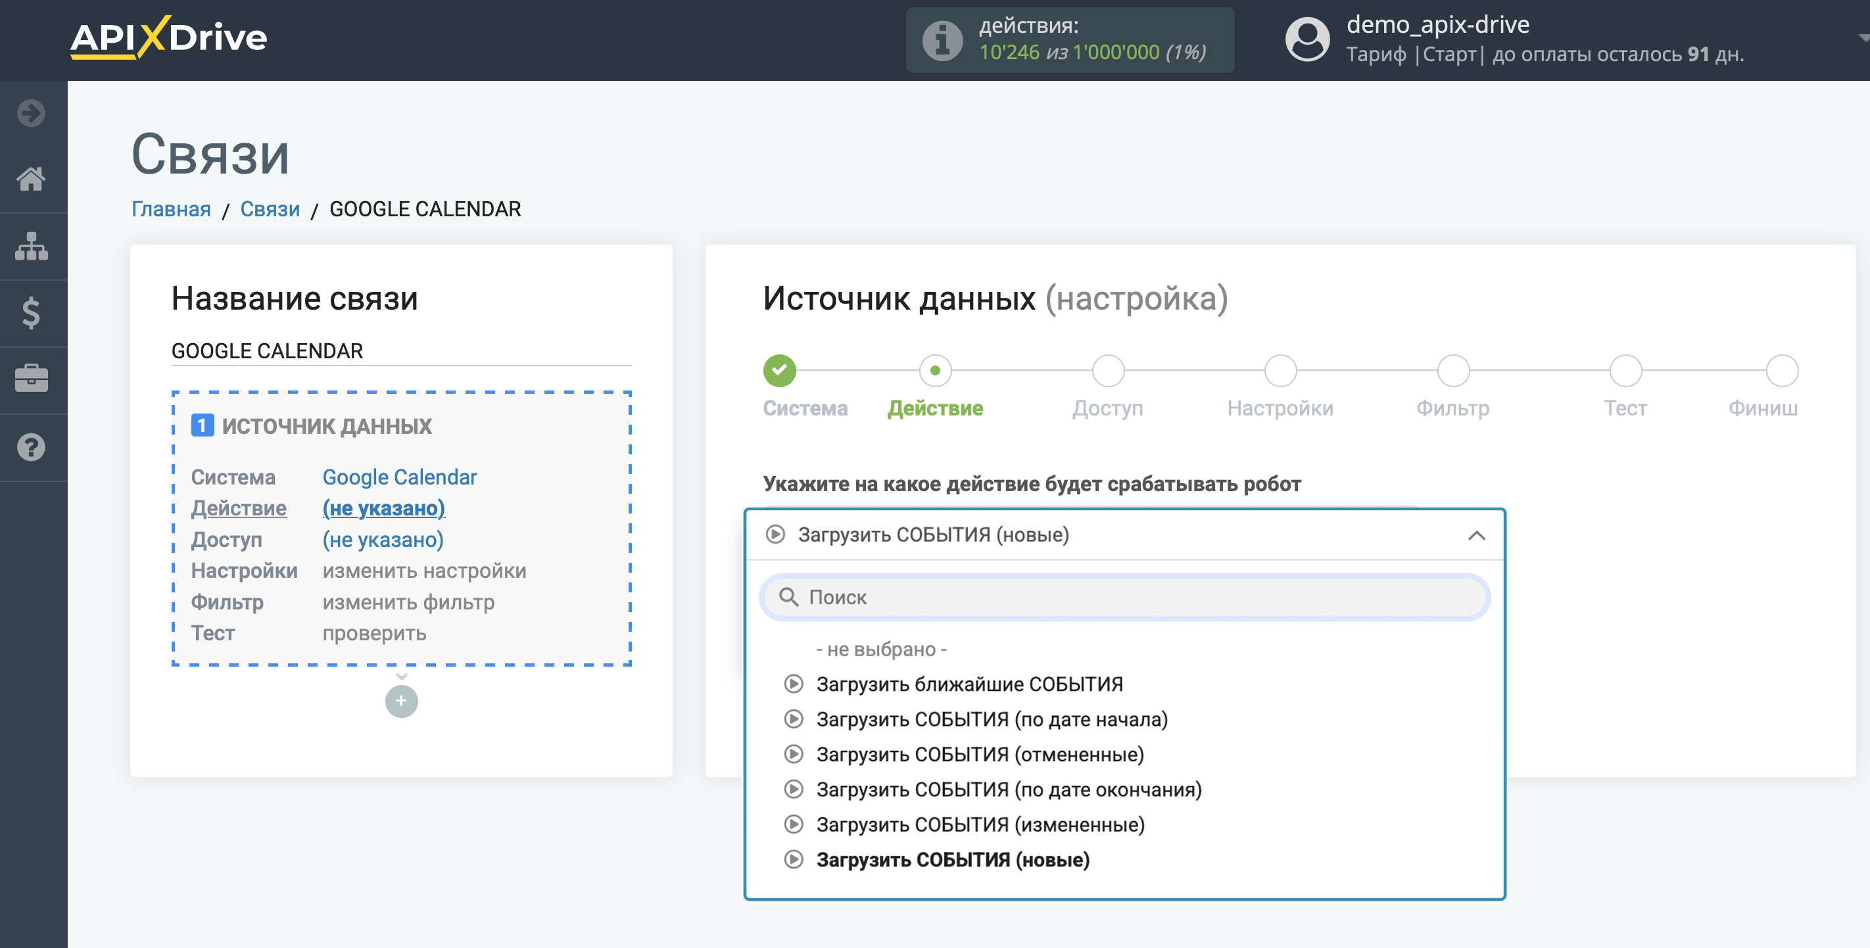Open the home icon in the sidebar
This screenshot has height=948, width=1870.
[x=31, y=179]
